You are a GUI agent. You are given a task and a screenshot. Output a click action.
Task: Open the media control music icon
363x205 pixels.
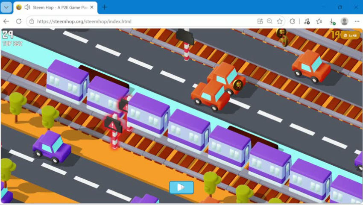pos(307,21)
